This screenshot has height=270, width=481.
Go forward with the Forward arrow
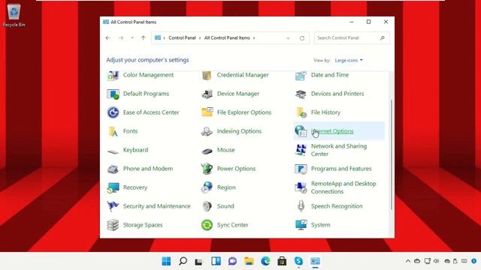coord(121,38)
